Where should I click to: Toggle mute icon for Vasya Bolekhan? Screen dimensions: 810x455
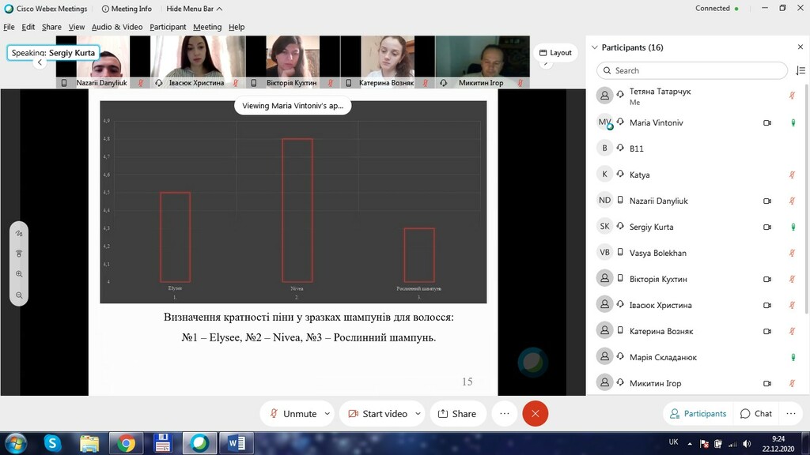(792, 254)
